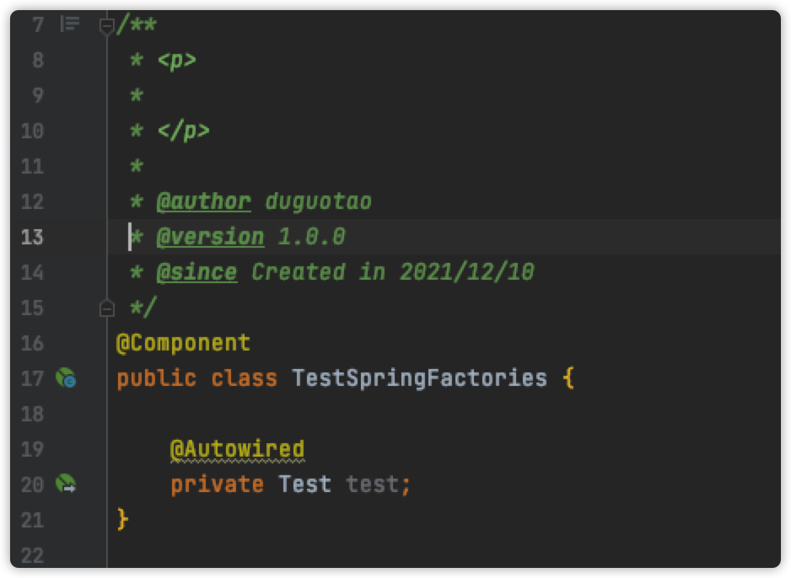
Task: Click the @version tag in the Javadoc
Action: [210, 237]
